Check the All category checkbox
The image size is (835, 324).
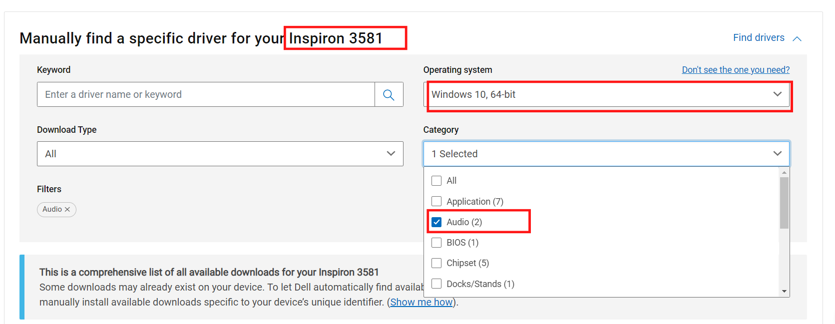[x=436, y=181]
